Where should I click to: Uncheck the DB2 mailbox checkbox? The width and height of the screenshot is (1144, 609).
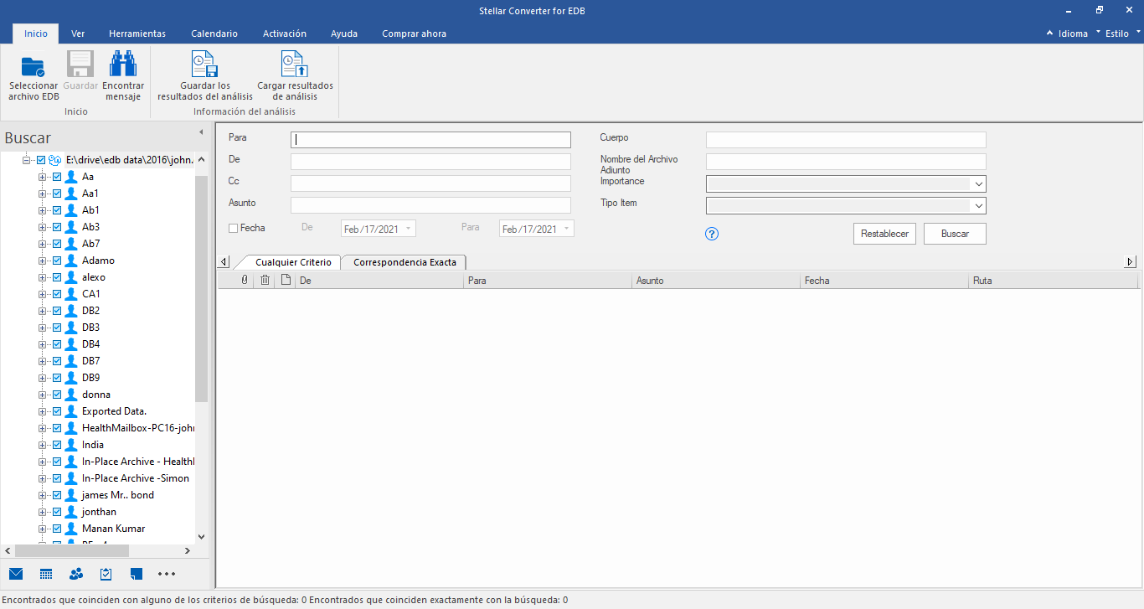click(x=57, y=311)
